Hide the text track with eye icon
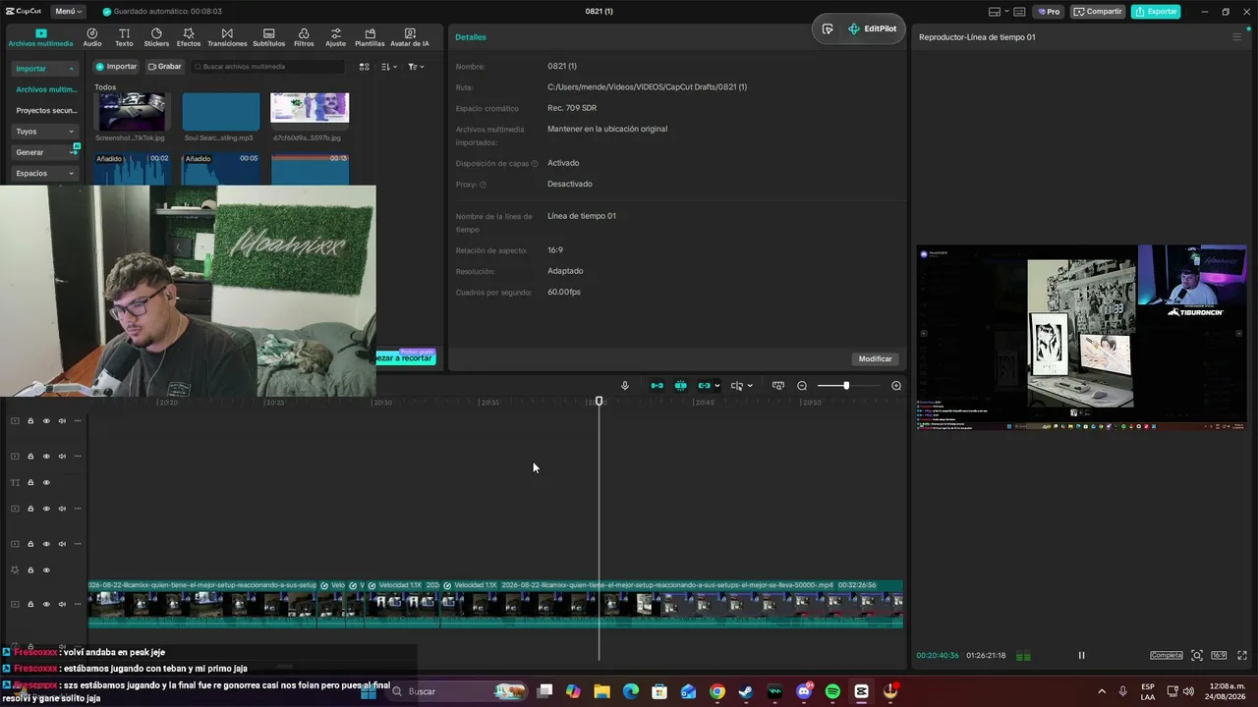1258x707 pixels. [x=45, y=482]
